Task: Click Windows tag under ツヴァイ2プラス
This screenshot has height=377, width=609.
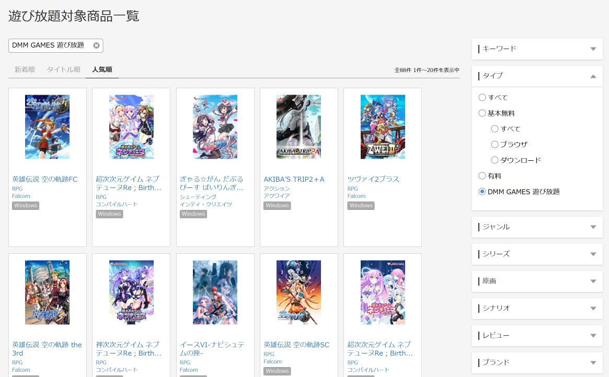Action: tap(361, 206)
